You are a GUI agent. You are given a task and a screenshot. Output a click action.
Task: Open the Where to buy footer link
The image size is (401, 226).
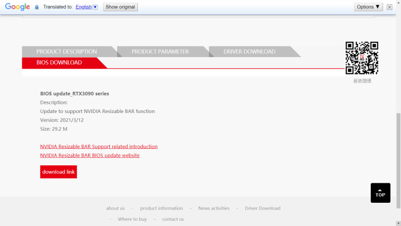pyautogui.click(x=132, y=219)
